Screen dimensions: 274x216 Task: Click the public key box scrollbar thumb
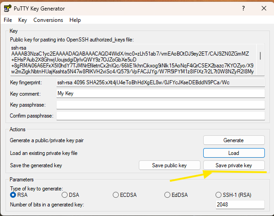click(260, 56)
